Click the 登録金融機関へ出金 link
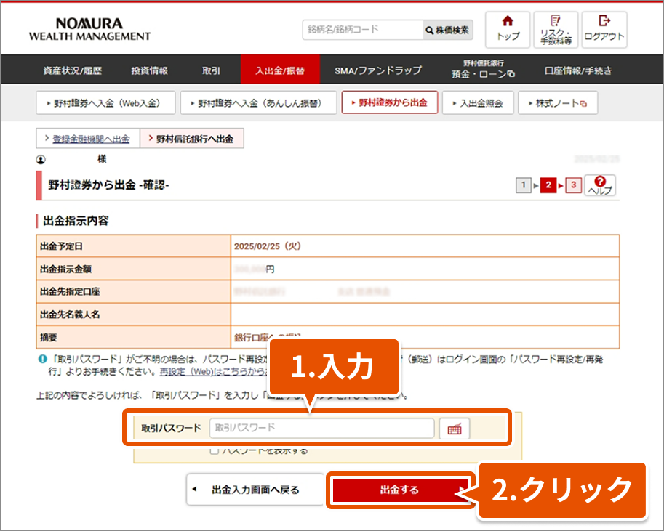This screenshot has width=664, height=531. (x=87, y=139)
